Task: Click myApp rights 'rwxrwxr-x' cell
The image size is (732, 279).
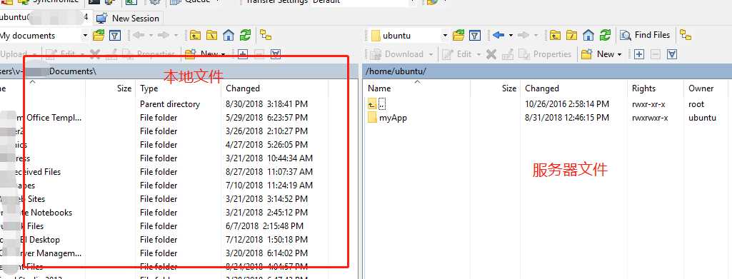Action: pyautogui.click(x=650, y=118)
